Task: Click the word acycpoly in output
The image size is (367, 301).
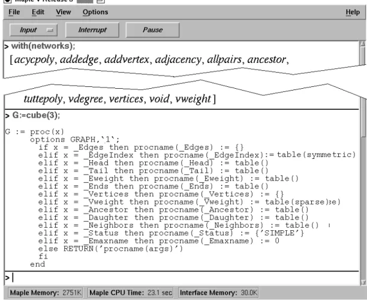Action: [x=34, y=60]
